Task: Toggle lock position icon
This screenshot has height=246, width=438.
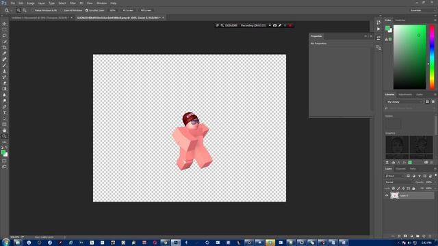Action: [x=403, y=189]
